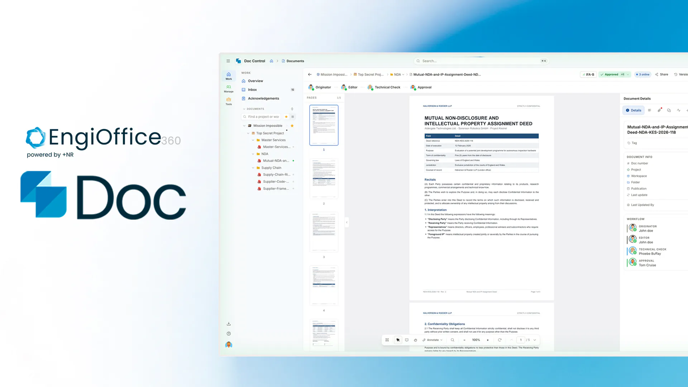Select the pointer cursor tool
The image size is (688, 387).
[x=398, y=340]
